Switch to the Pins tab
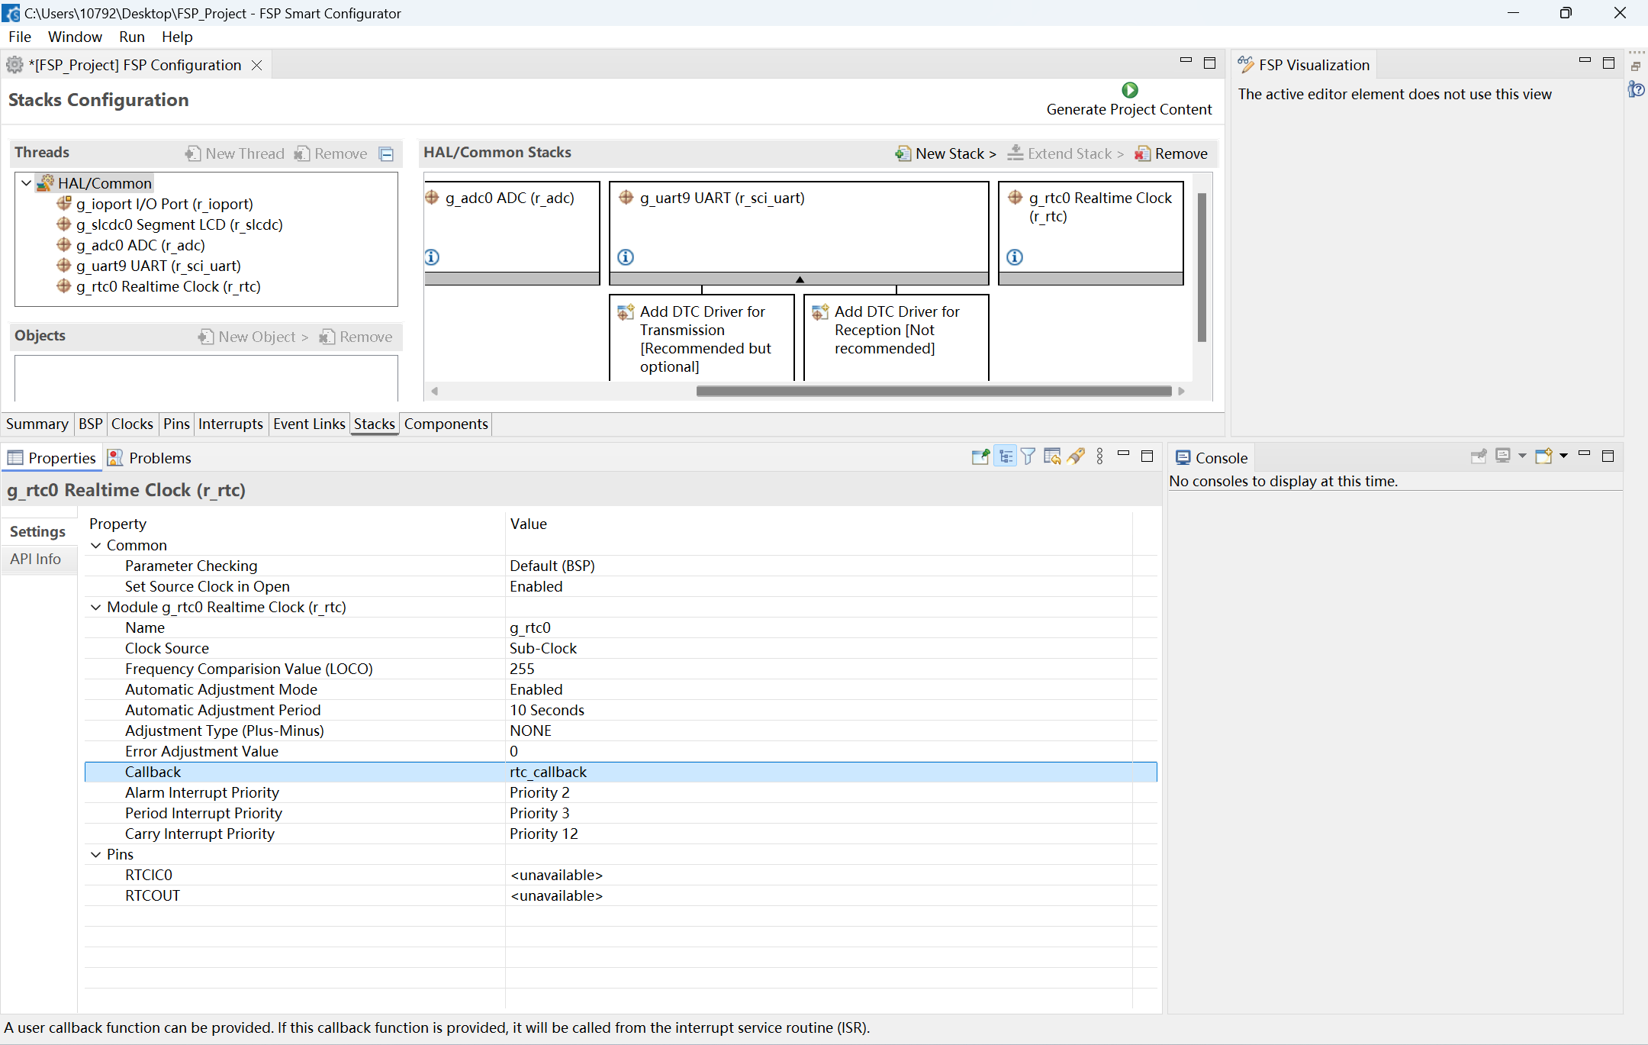The width and height of the screenshot is (1648, 1045). tap(176, 424)
